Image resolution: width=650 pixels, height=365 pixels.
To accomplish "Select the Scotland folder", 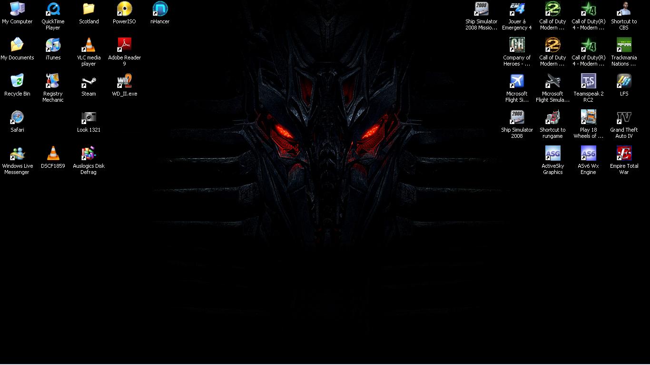I will (89, 9).
